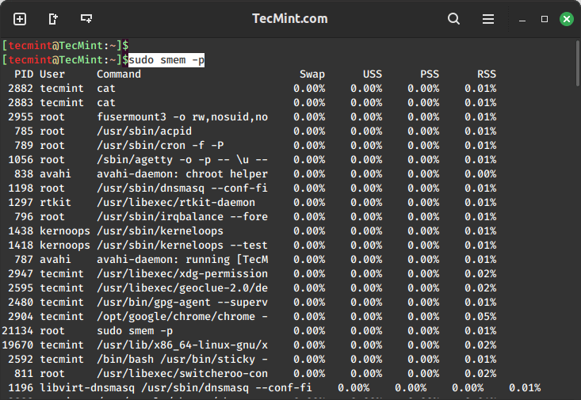The height and width of the screenshot is (400, 581).
Task: Click the highlighted sudo smem -p command
Action: (166, 59)
